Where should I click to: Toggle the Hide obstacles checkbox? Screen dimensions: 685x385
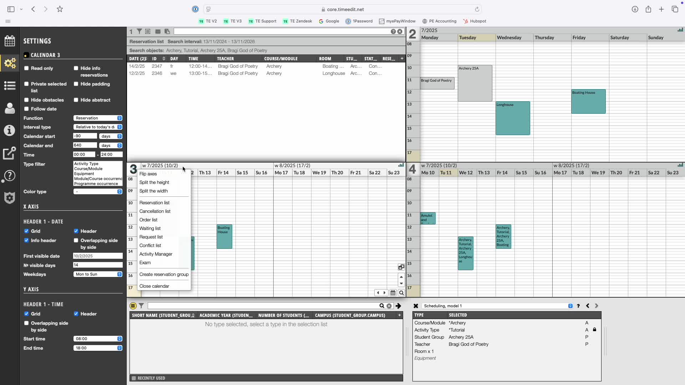click(x=26, y=100)
